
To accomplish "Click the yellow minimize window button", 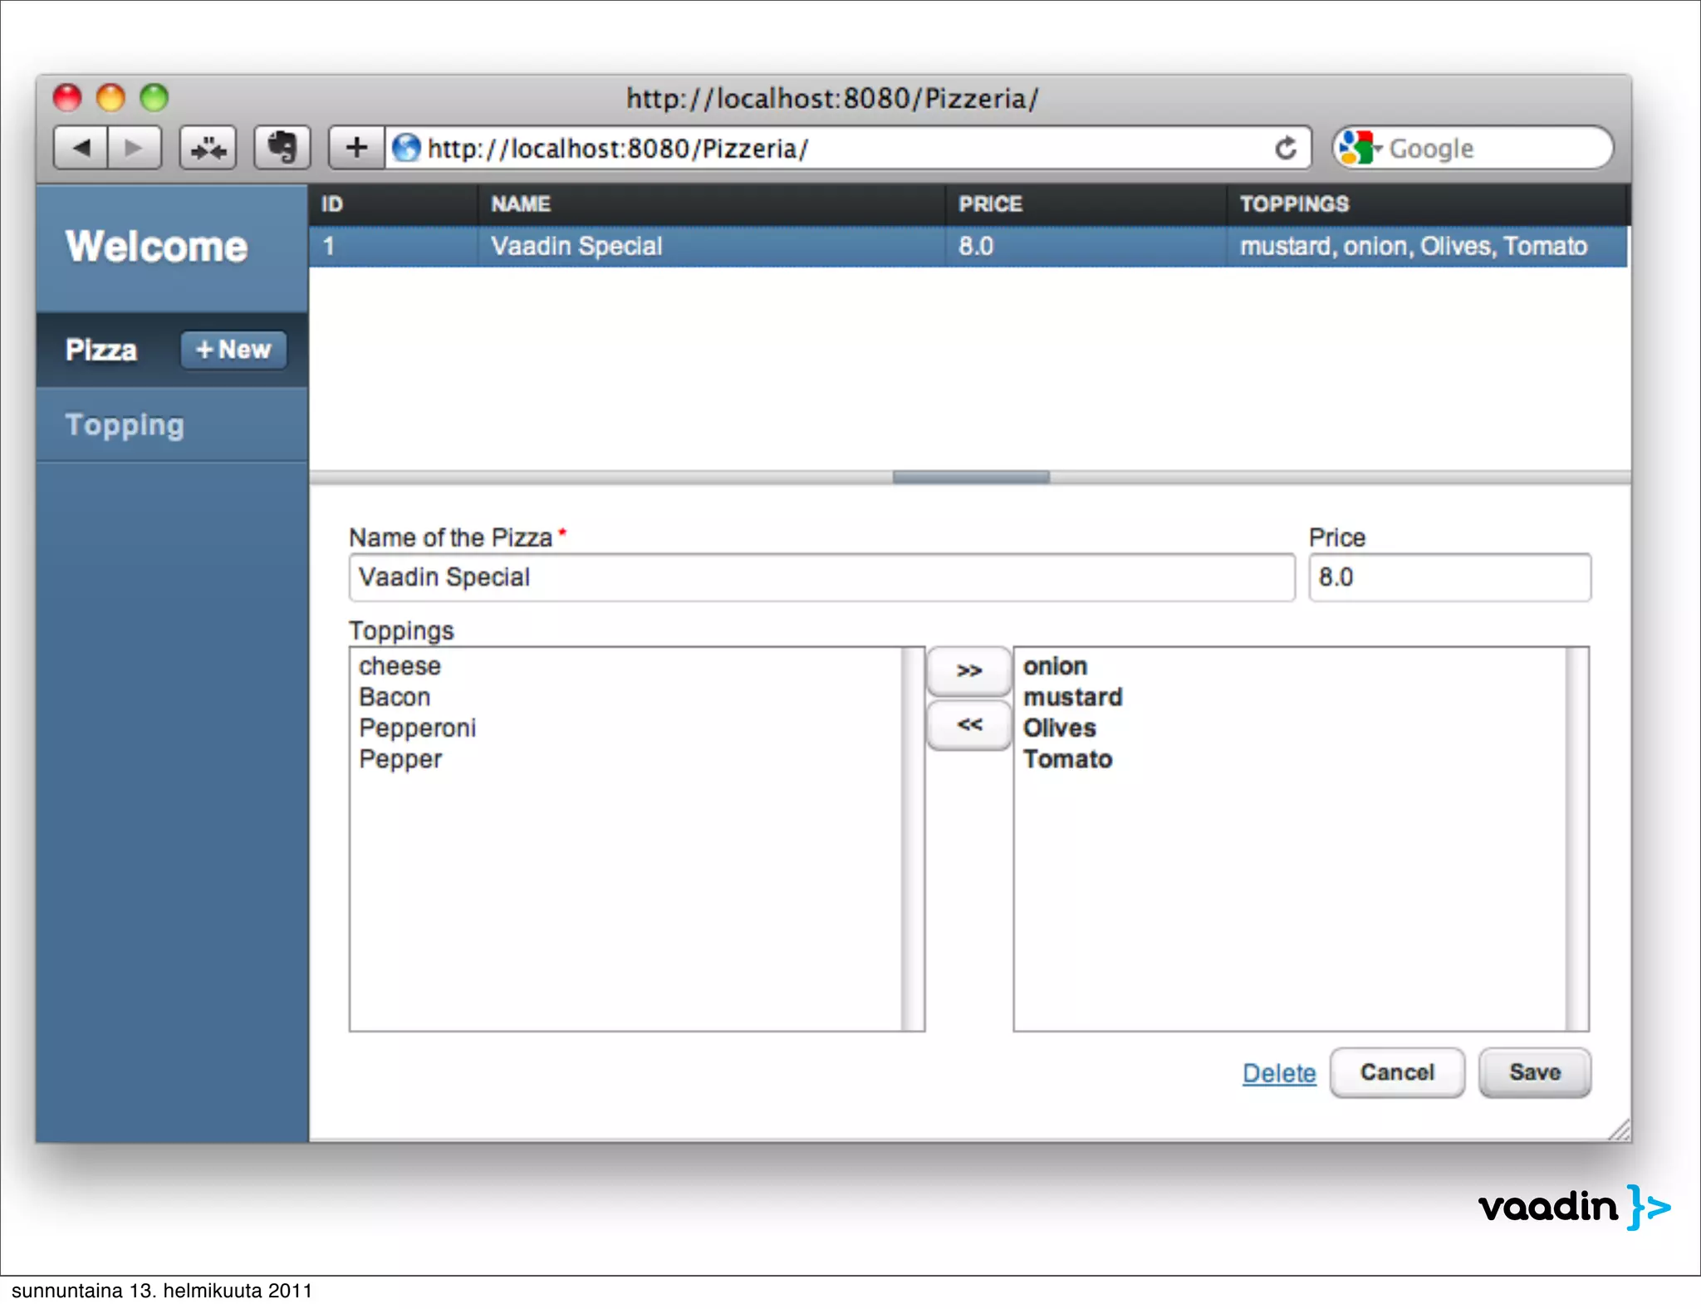I will coord(110,97).
